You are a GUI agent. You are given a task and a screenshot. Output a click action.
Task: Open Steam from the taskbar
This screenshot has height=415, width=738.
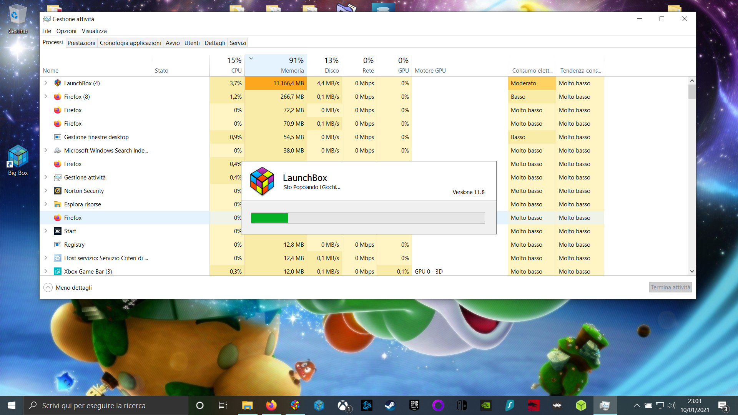[x=390, y=405]
